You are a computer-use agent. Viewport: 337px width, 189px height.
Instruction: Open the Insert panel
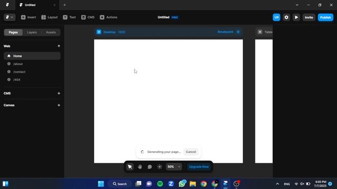[x=28, y=17]
